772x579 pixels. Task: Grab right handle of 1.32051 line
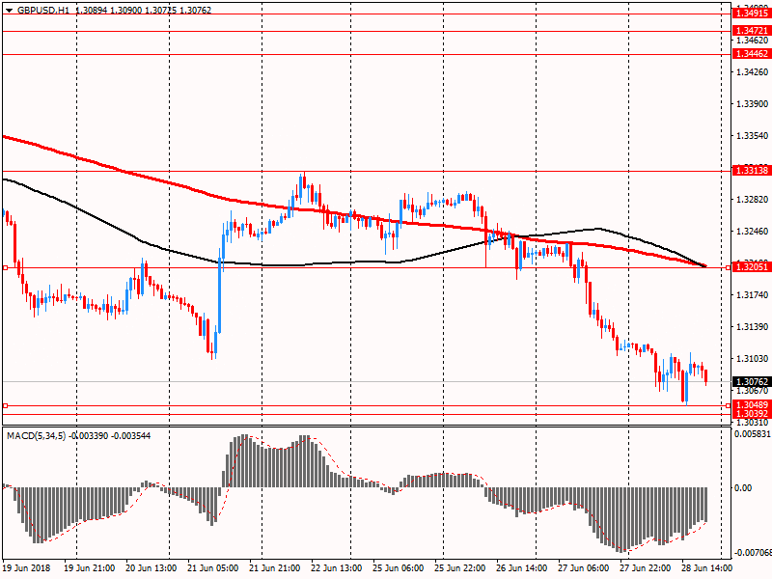point(729,268)
